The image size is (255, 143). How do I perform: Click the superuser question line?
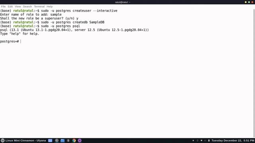pyautogui.click(x=39, y=18)
